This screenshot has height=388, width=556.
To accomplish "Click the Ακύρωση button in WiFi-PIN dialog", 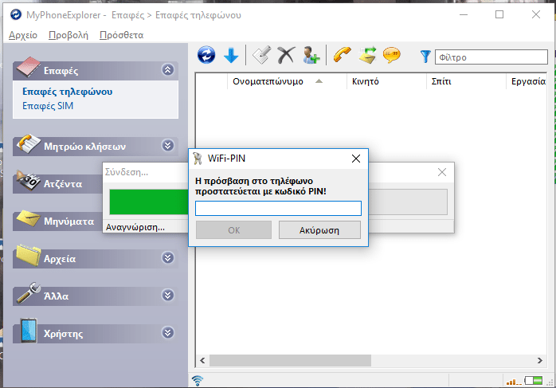I will 319,230.
